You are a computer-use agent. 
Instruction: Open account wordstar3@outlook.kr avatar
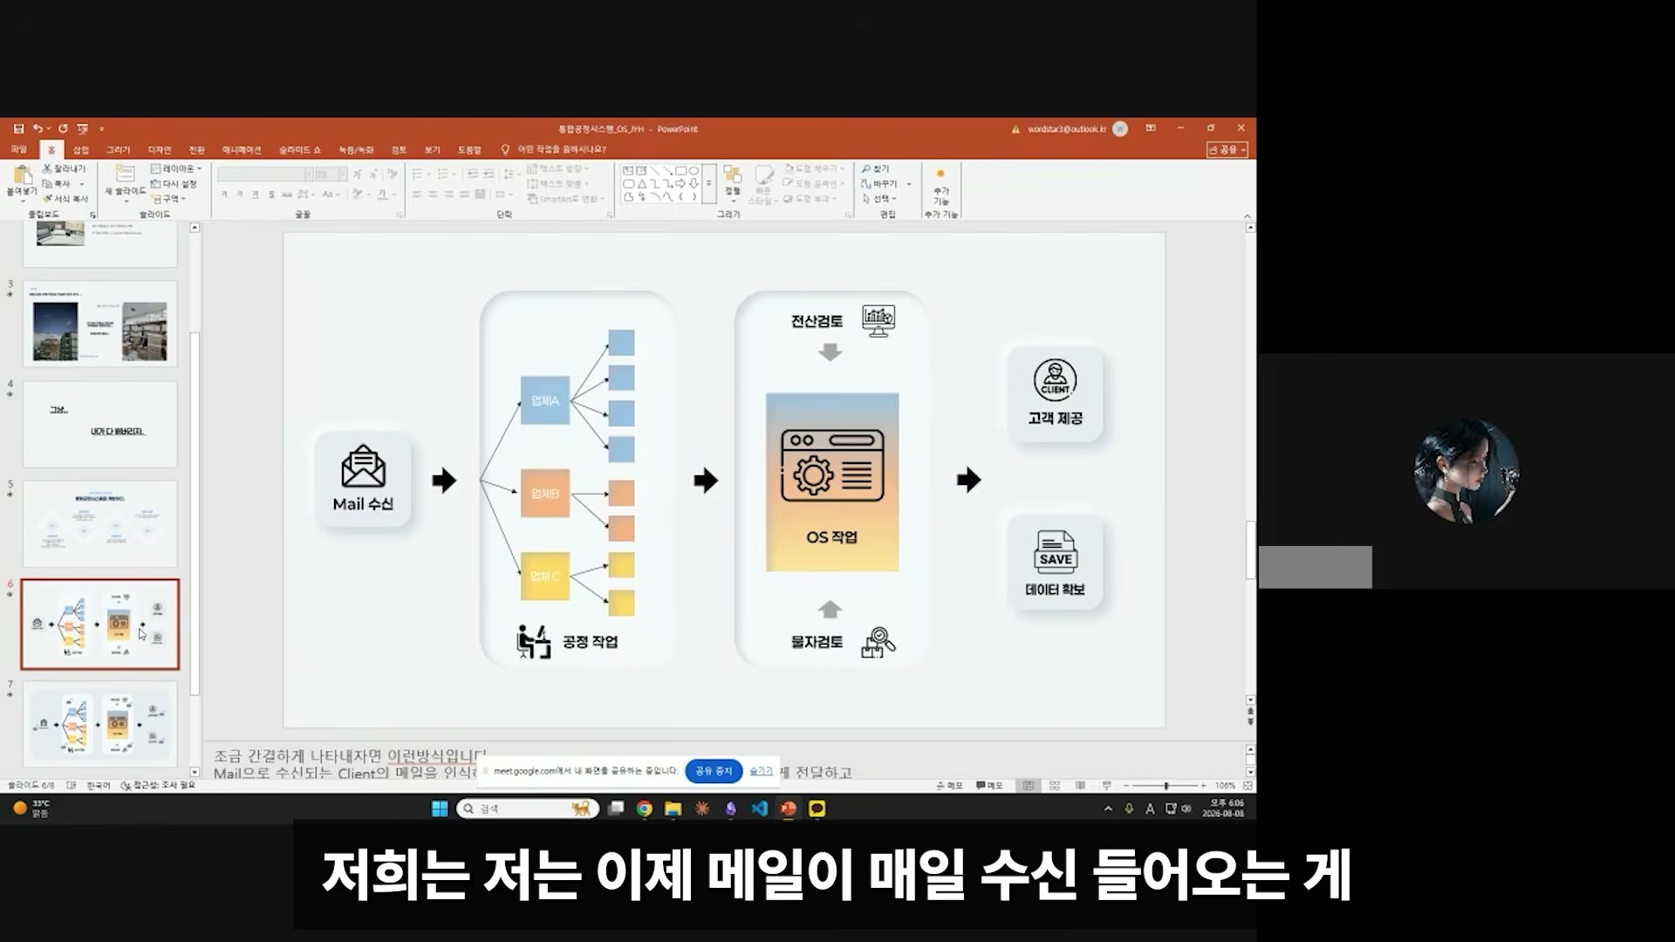coord(1120,129)
